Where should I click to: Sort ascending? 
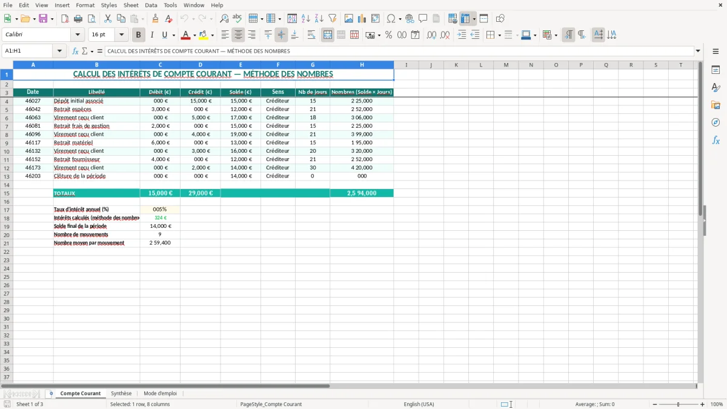pos(305,19)
